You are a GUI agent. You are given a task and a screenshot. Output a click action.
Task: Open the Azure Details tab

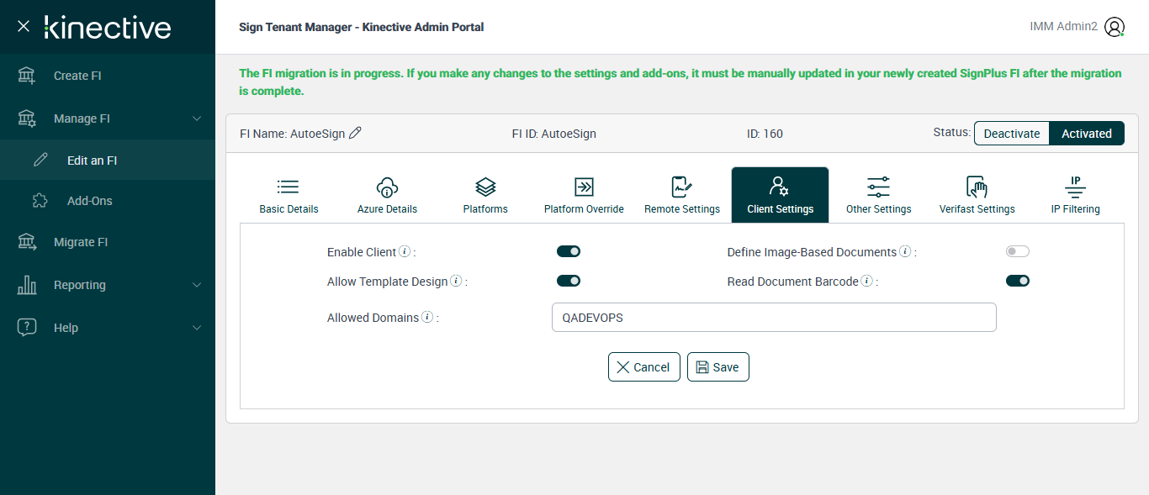(x=387, y=195)
